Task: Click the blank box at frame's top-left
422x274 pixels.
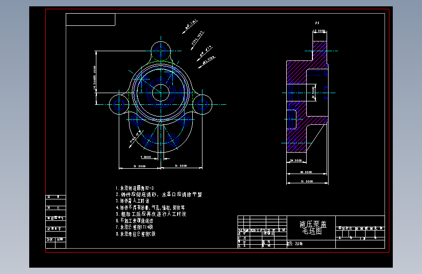Action: pyautogui.click(x=91, y=20)
